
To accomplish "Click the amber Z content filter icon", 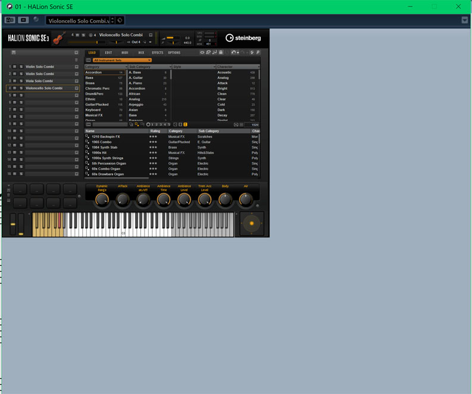I will click(186, 124).
